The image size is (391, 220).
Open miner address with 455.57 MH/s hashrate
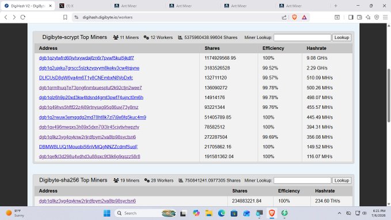[89, 107]
